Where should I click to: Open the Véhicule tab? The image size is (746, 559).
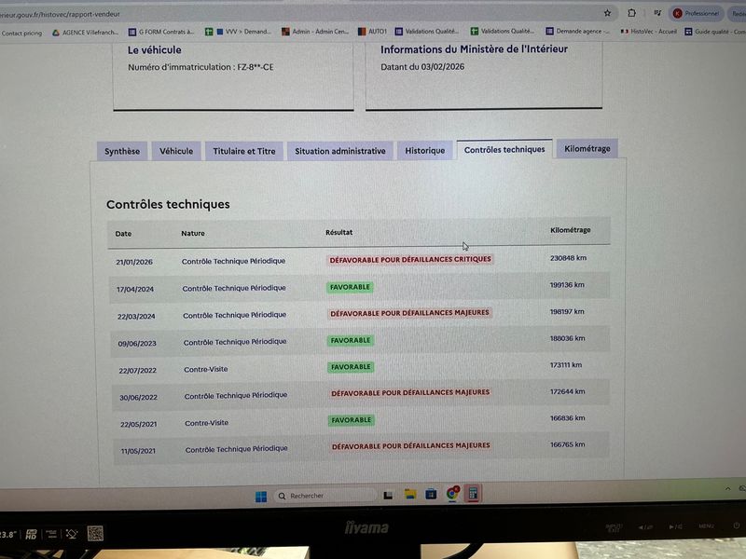tap(176, 151)
